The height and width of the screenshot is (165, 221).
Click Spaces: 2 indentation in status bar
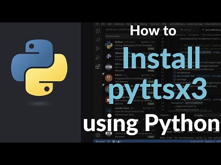[x=209, y=142]
